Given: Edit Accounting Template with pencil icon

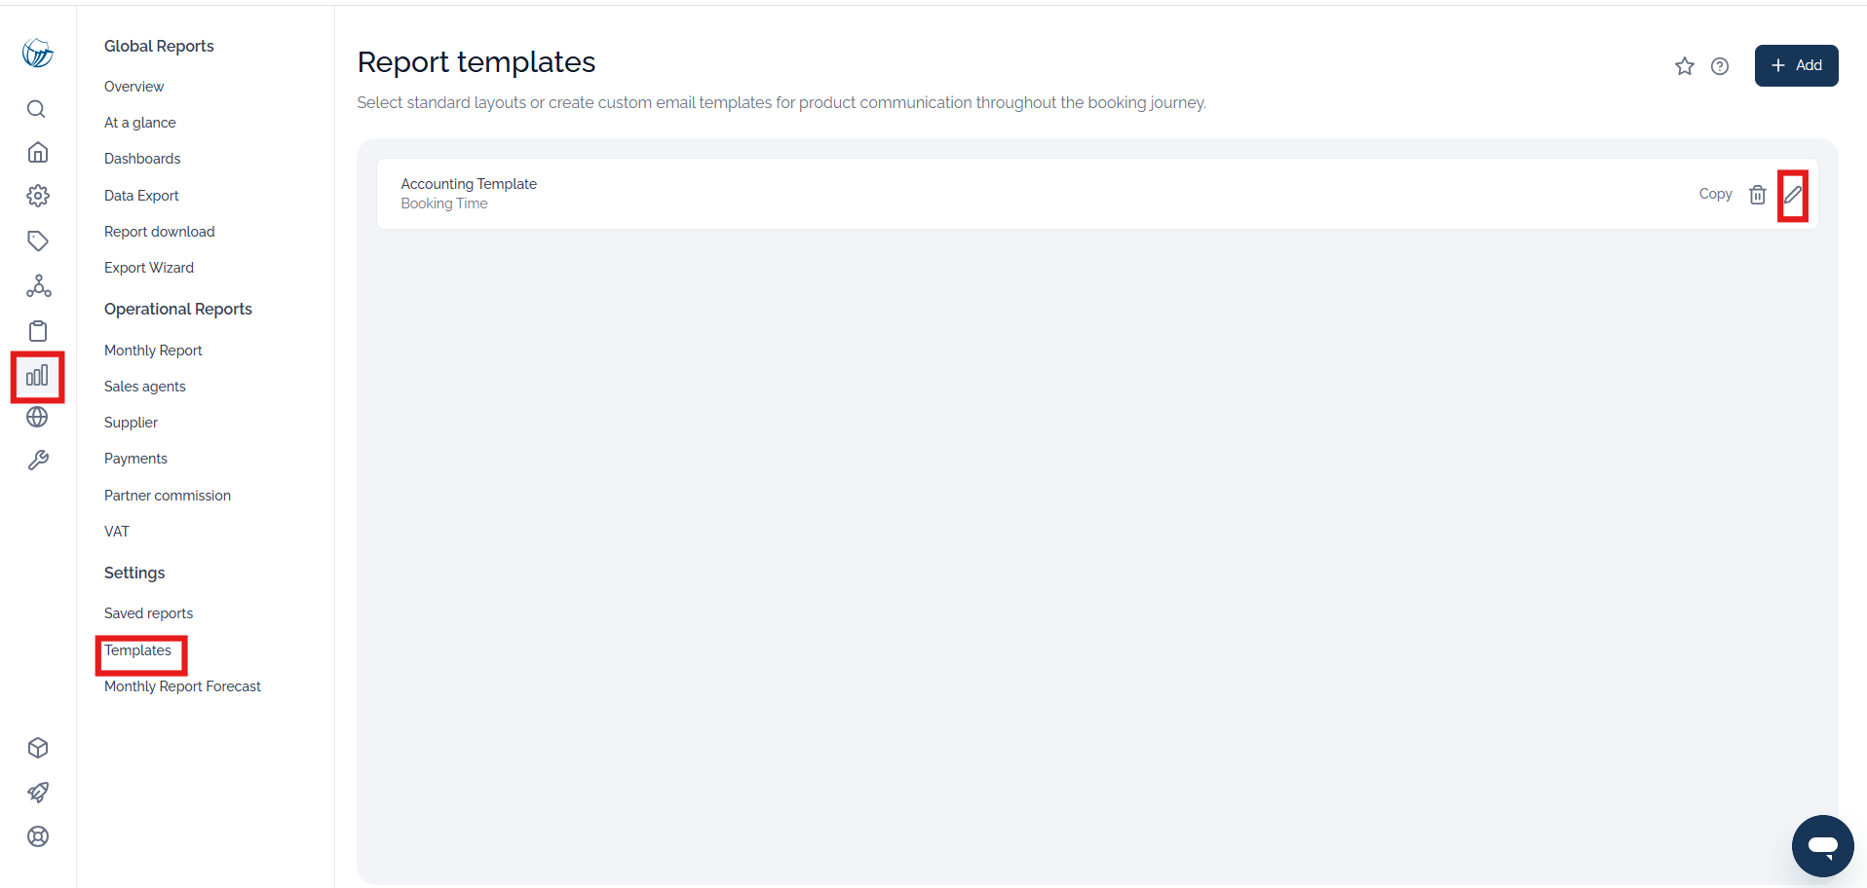Looking at the screenshot, I should pyautogui.click(x=1793, y=195).
